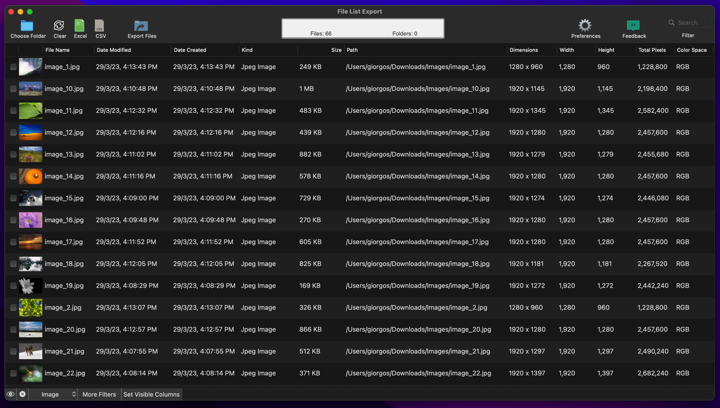Click the 1920 x 1397 dimensions cell

click(x=527, y=373)
